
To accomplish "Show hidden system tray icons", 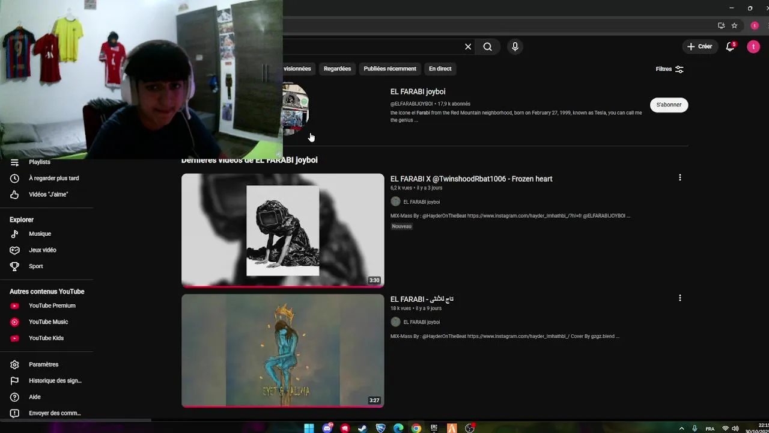I will pos(681,429).
